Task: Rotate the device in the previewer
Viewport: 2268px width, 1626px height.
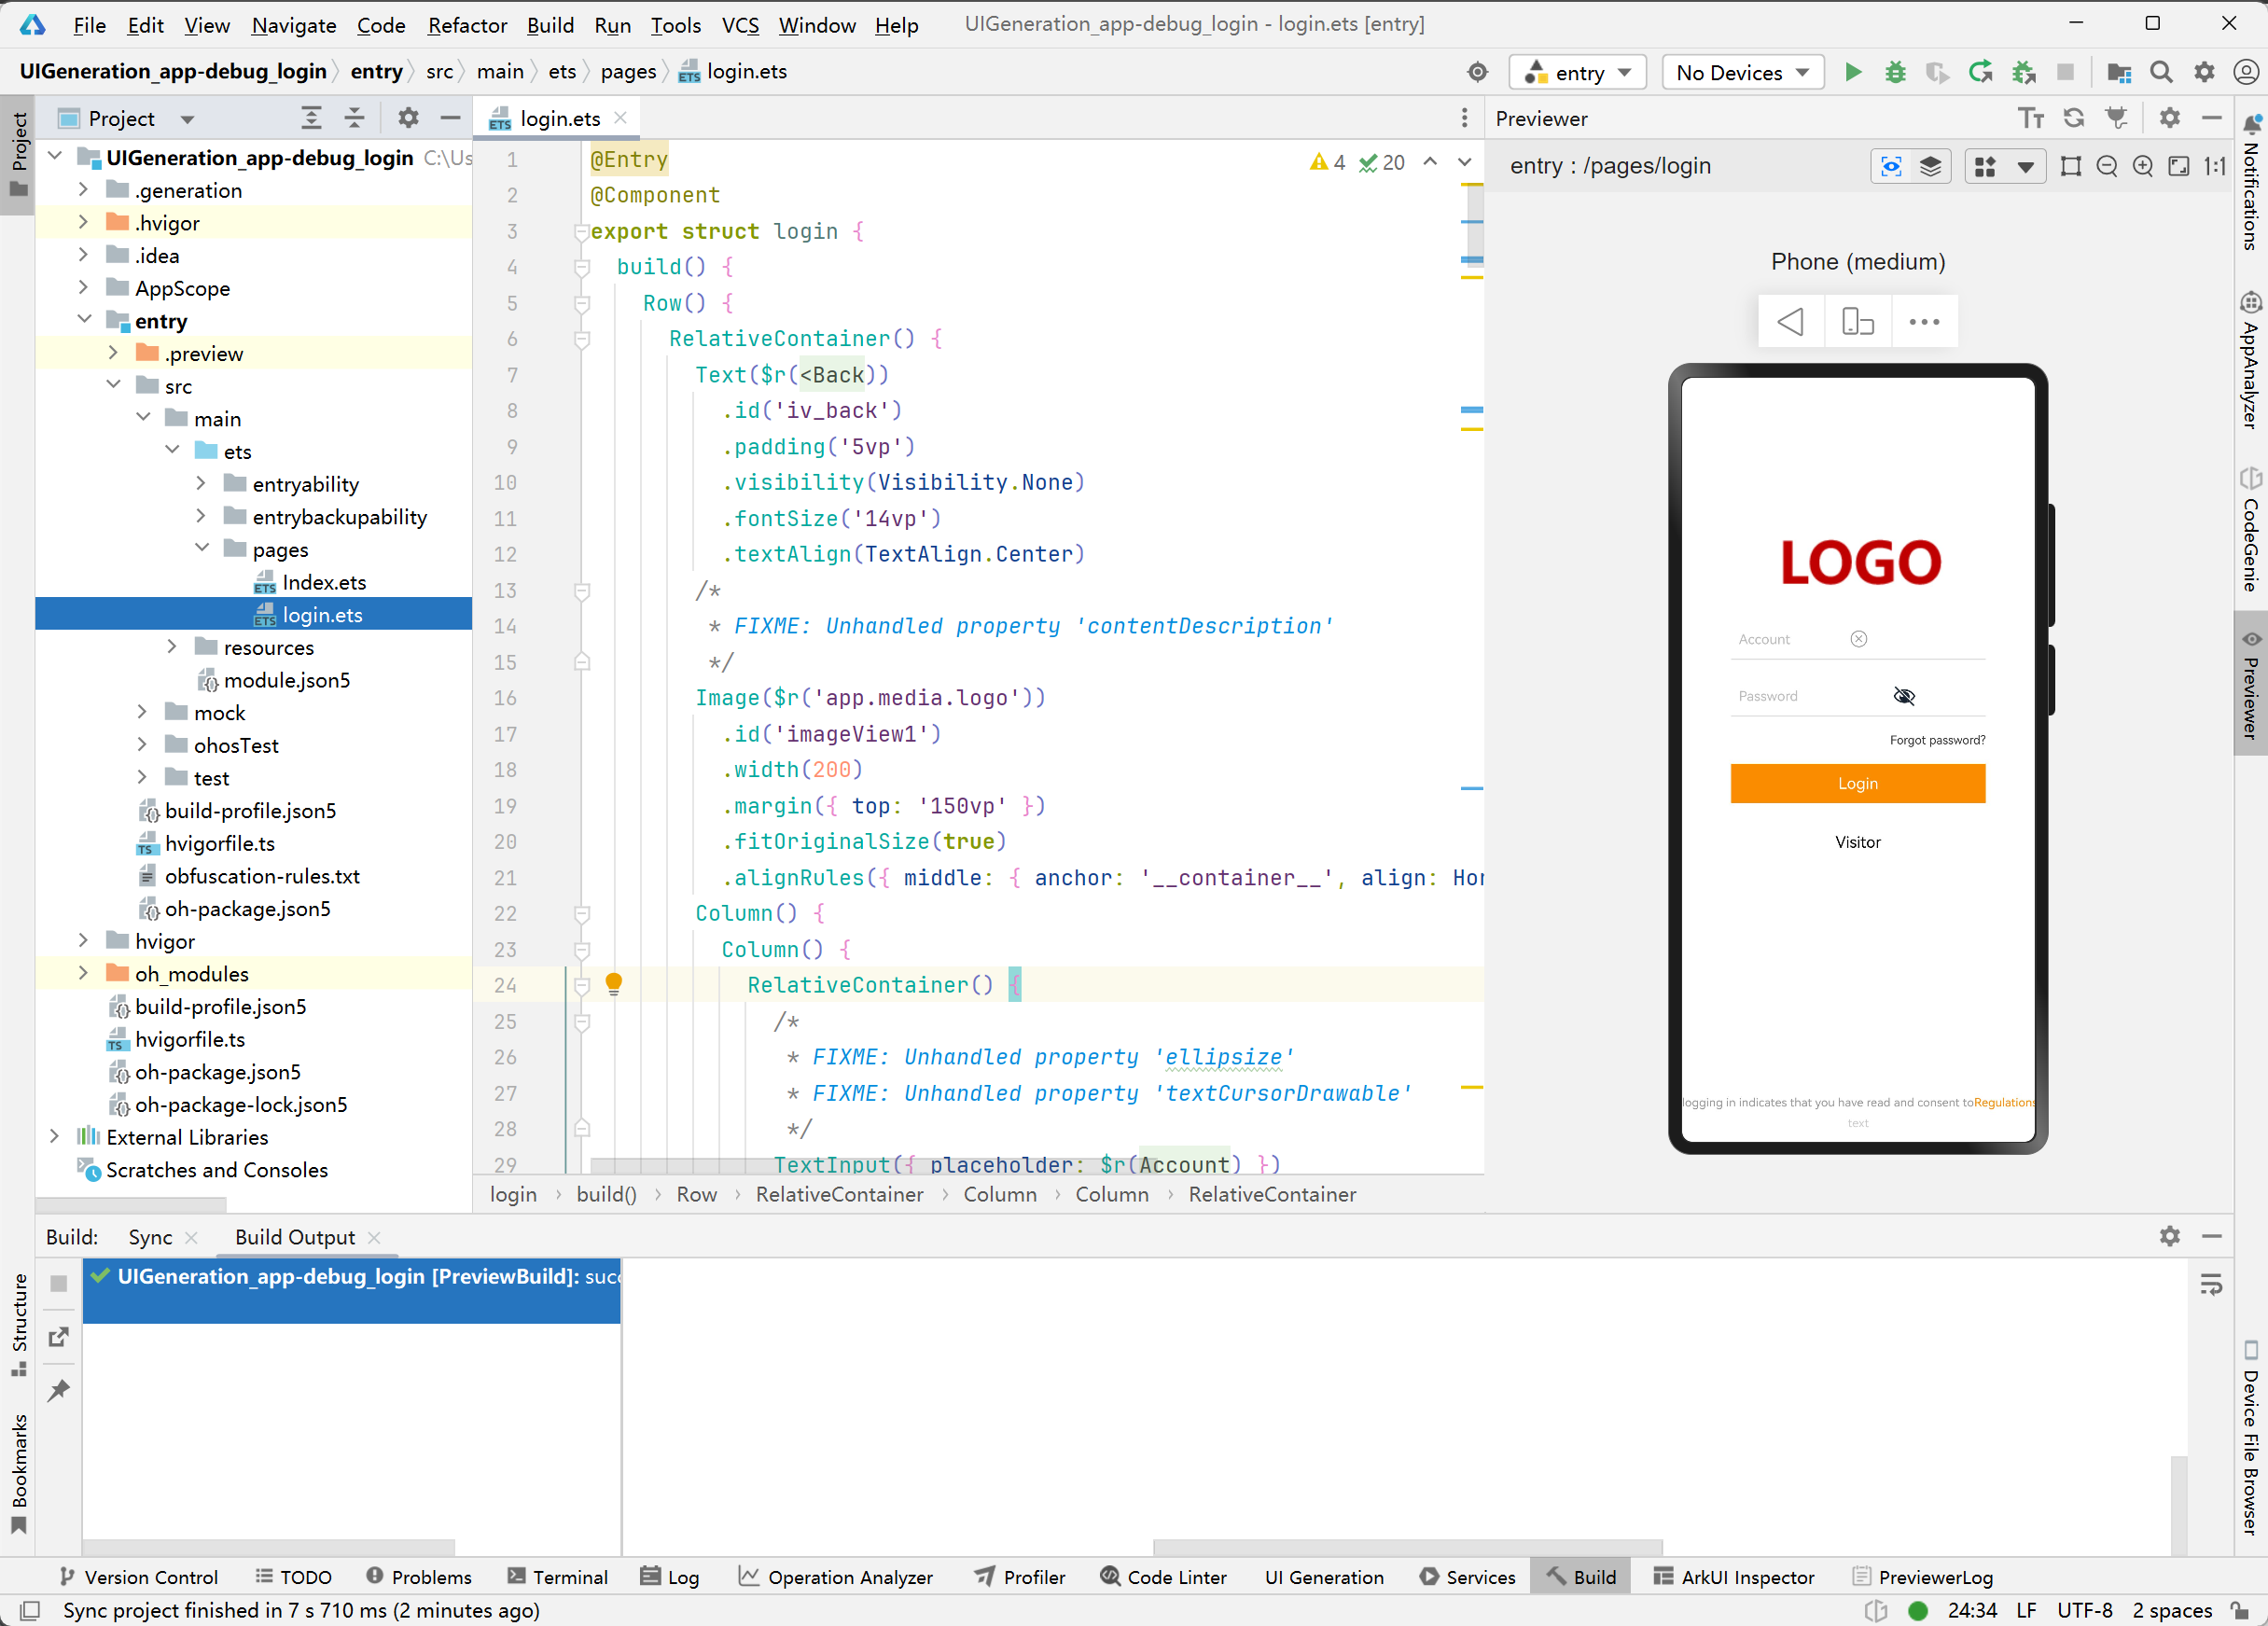Action: click(x=1857, y=322)
